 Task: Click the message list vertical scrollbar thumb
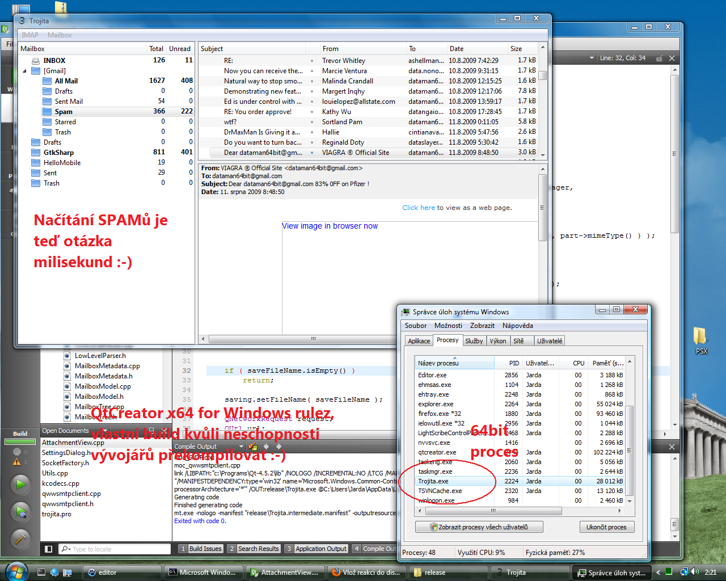coord(543,75)
